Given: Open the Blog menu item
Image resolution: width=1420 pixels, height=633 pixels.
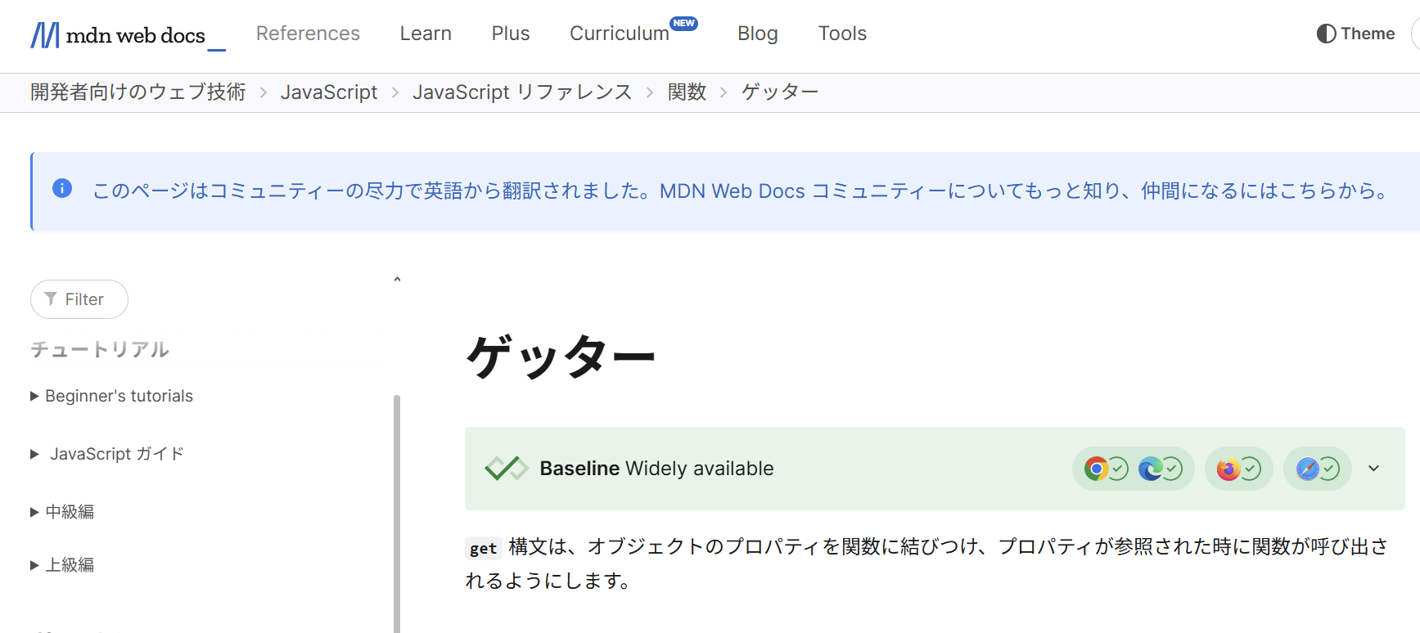Looking at the screenshot, I should (758, 34).
